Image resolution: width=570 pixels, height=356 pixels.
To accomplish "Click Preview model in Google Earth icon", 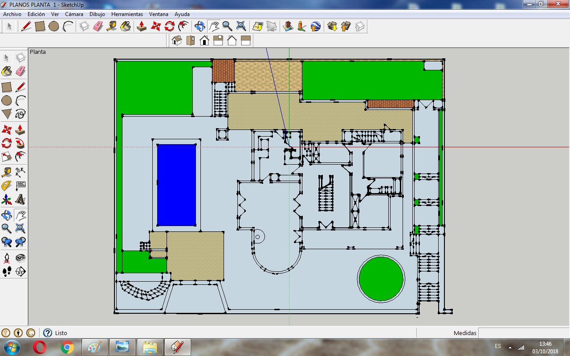I will coord(316,27).
